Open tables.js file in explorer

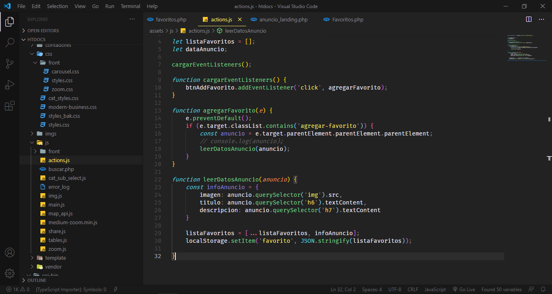57,240
